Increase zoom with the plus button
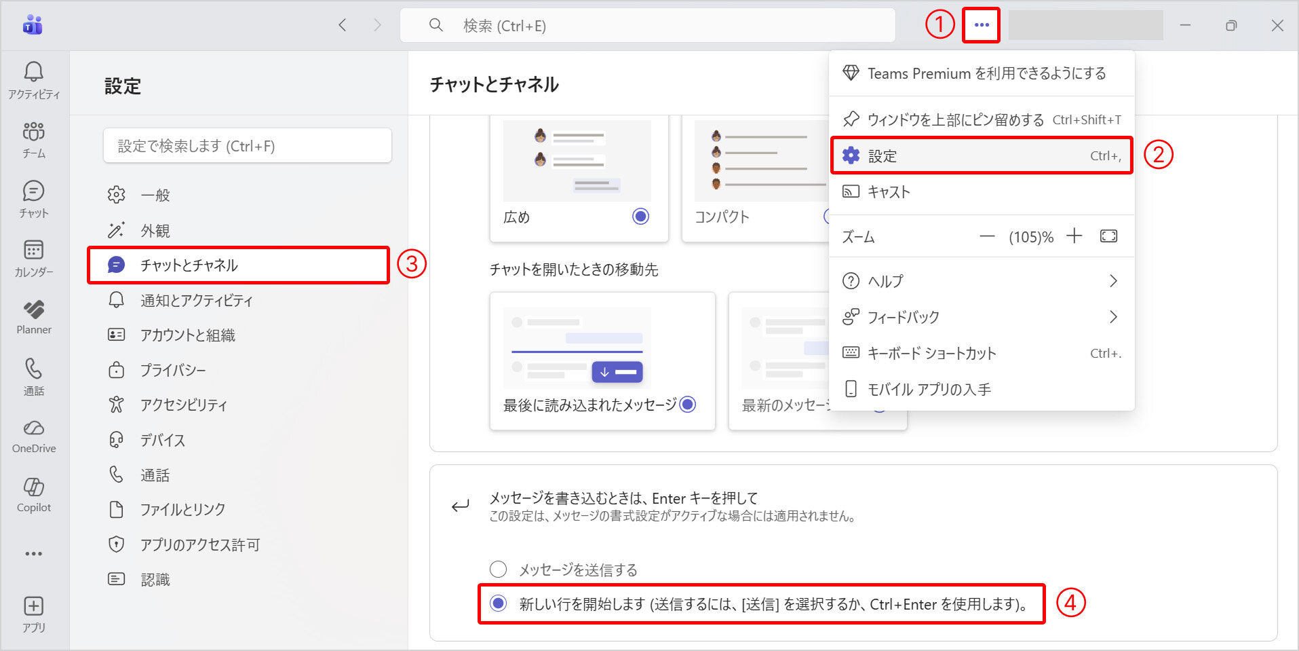Image resolution: width=1299 pixels, height=651 pixels. point(1074,236)
